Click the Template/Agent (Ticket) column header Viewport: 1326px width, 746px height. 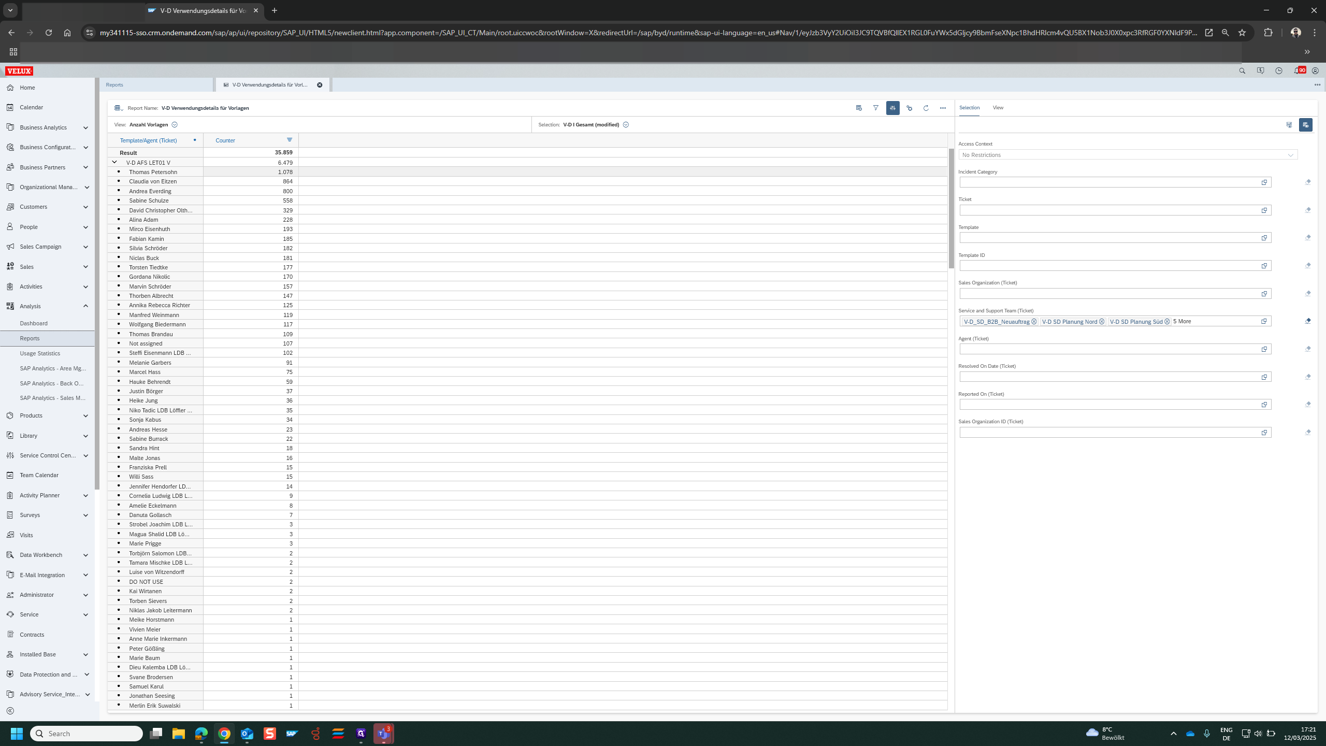pos(148,140)
